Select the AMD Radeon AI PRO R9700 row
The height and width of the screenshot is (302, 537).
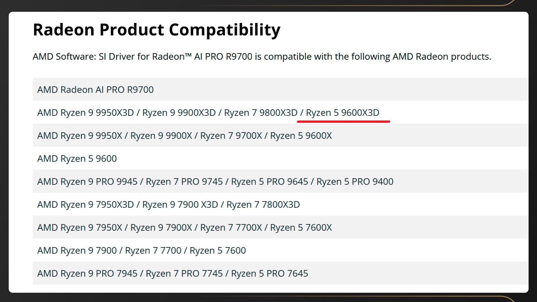95,90
